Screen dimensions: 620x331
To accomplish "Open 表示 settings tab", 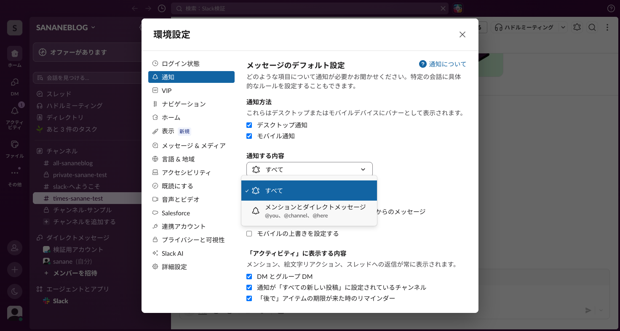I will pyautogui.click(x=191, y=131).
